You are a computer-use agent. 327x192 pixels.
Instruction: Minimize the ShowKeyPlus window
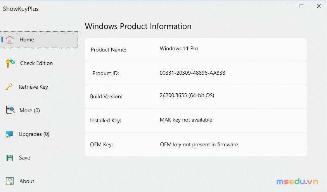284,6
